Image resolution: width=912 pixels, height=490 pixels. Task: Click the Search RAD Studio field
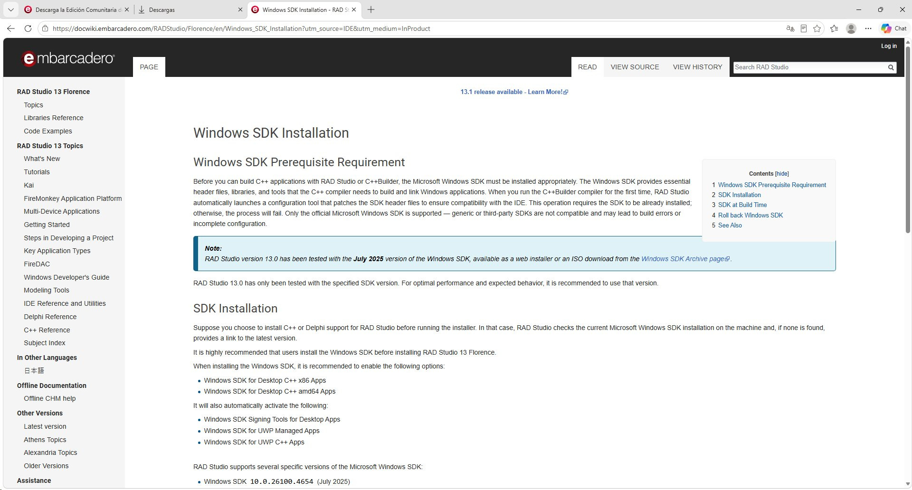[809, 67]
